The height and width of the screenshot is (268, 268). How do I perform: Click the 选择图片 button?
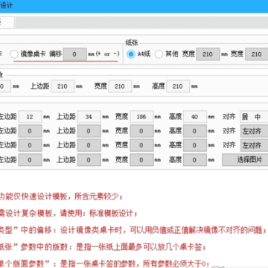coord(245,160)
